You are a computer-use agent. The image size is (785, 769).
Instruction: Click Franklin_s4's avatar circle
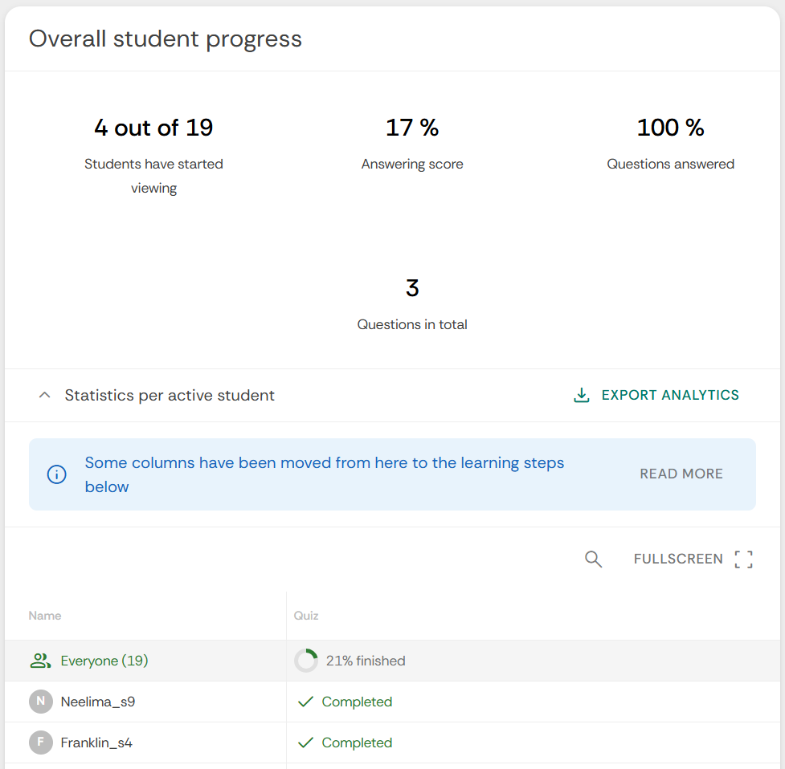tap(41, 743)
